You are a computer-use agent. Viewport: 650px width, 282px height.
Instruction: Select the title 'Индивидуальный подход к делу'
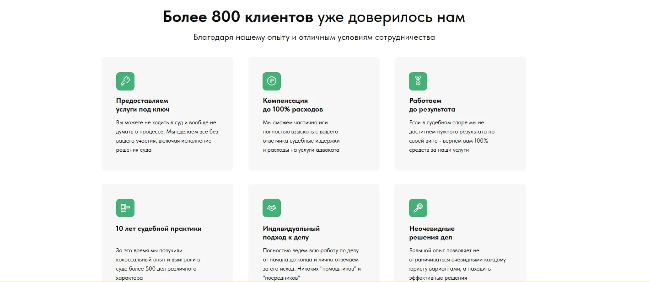(291, 233)
